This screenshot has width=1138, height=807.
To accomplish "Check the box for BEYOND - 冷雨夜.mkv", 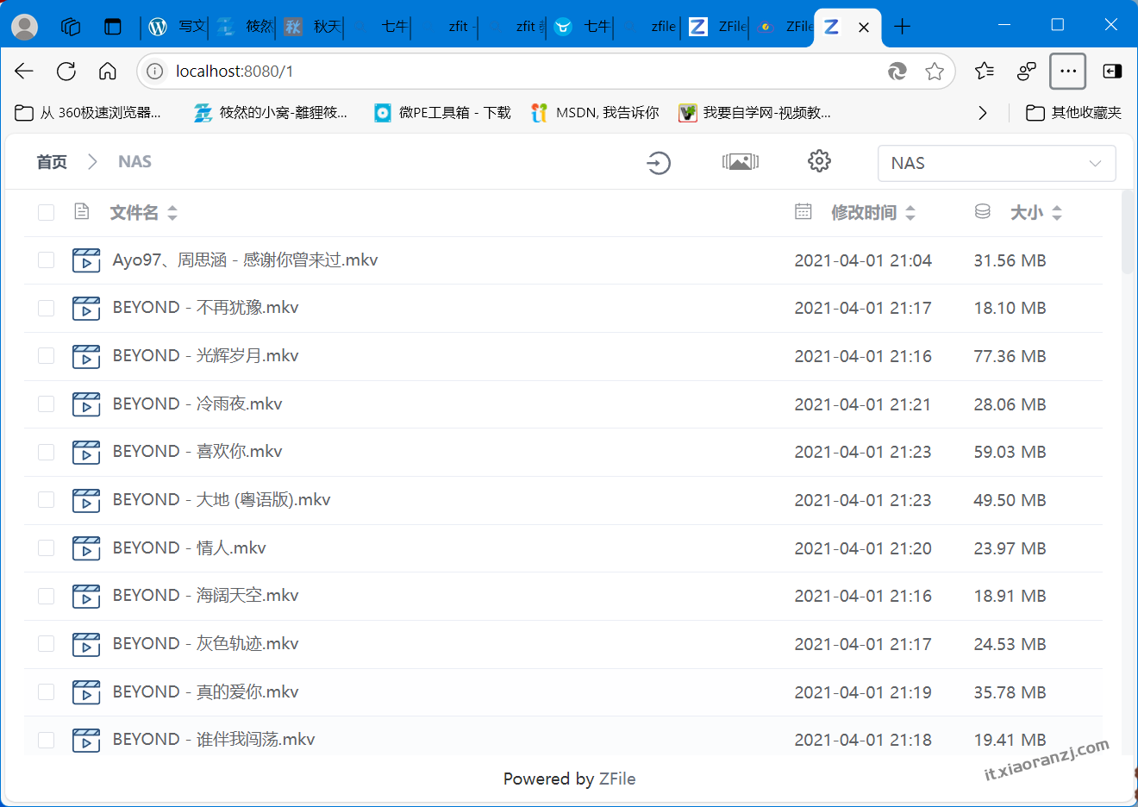I will tap(47, 404).
